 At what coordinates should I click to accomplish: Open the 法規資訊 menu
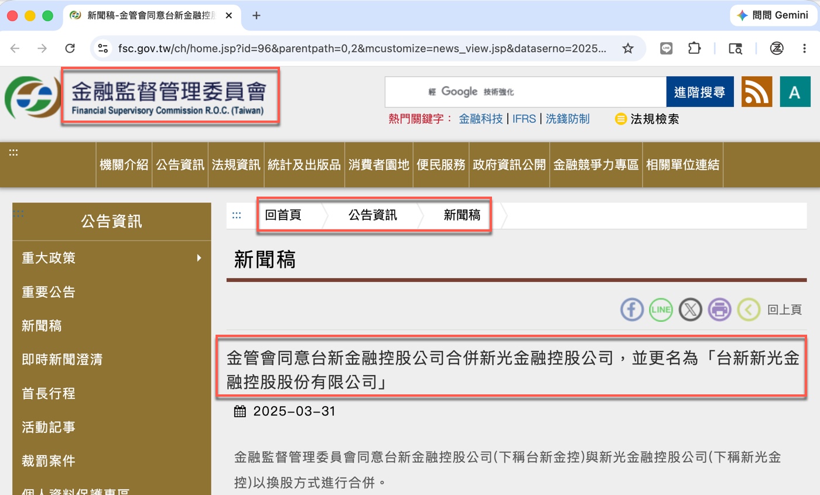tap(236, 165)
